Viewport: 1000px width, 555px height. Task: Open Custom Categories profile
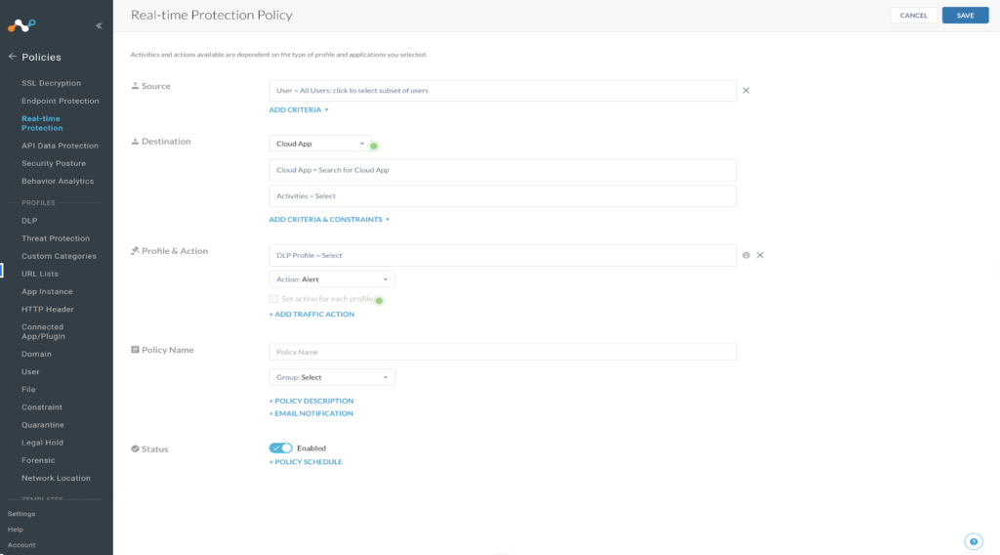59,256
